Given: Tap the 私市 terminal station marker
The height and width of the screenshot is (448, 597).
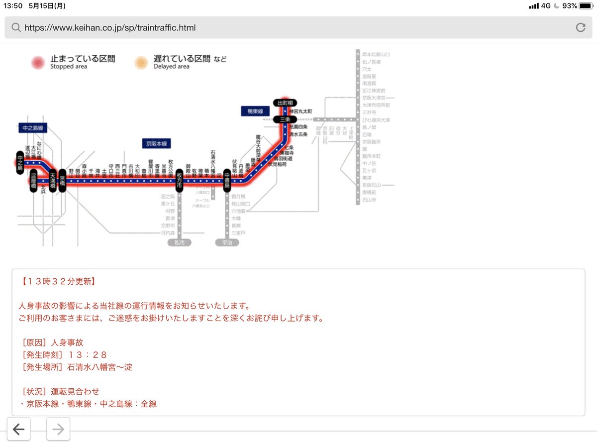Looking at the screenshot, I should click(x=179, y=242).
